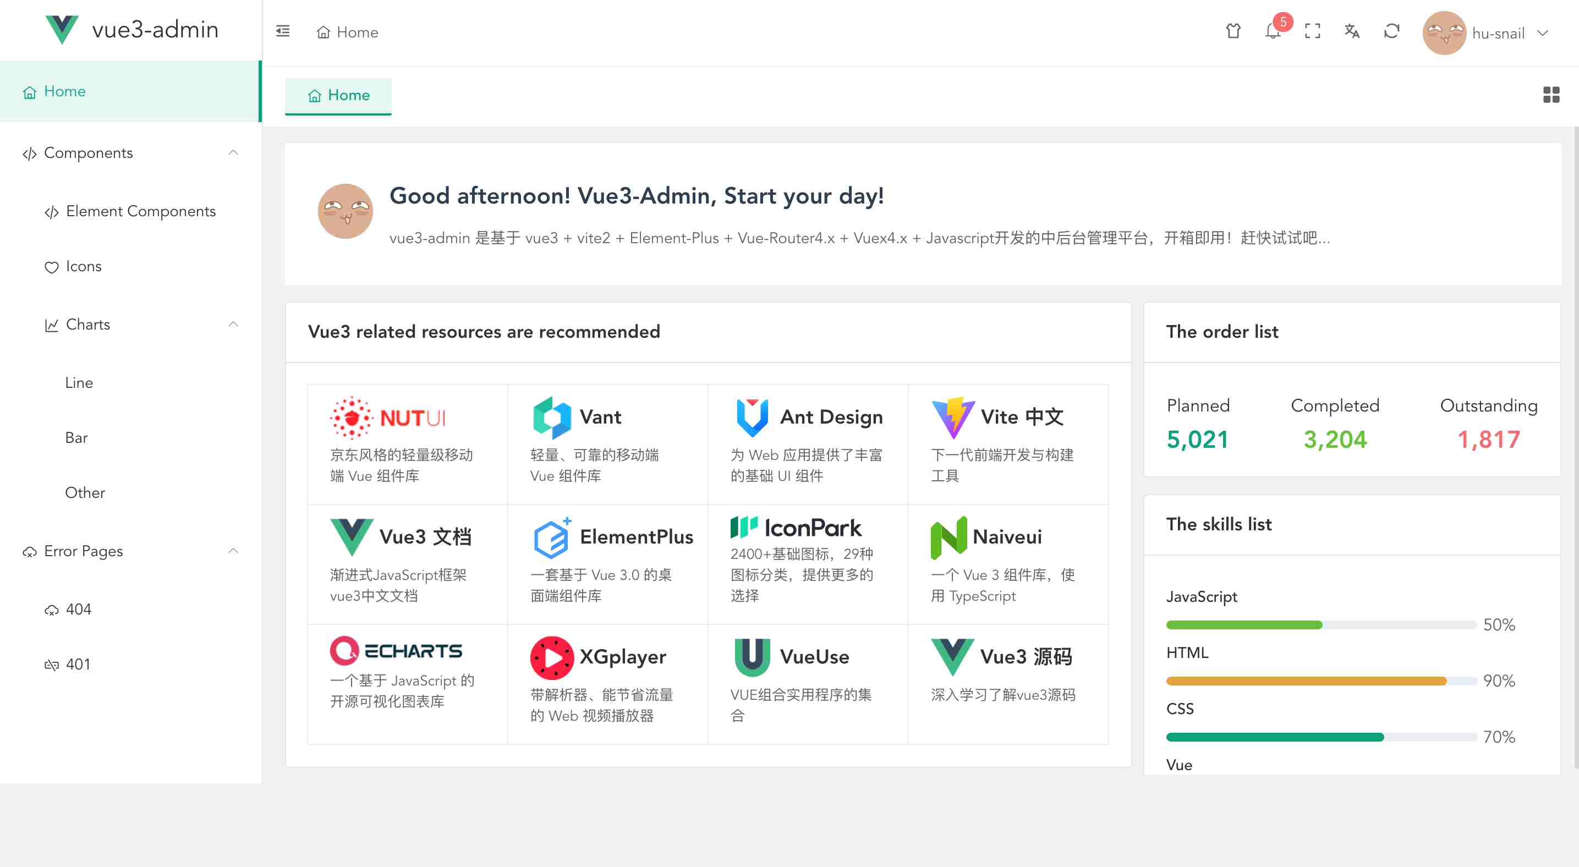Open Icons in the sidebar menu

[x=84, y=266]
